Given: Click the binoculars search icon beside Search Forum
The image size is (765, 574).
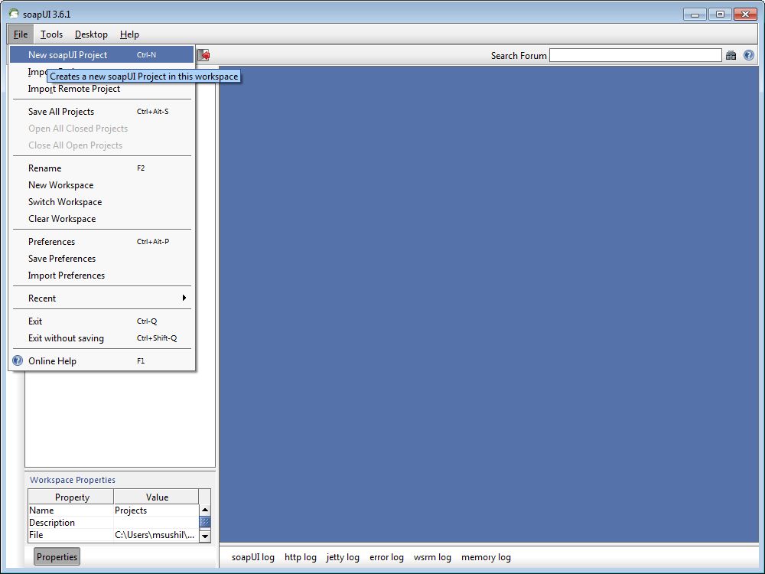Looking at the screenshot, I should click(x=731, y=55).
